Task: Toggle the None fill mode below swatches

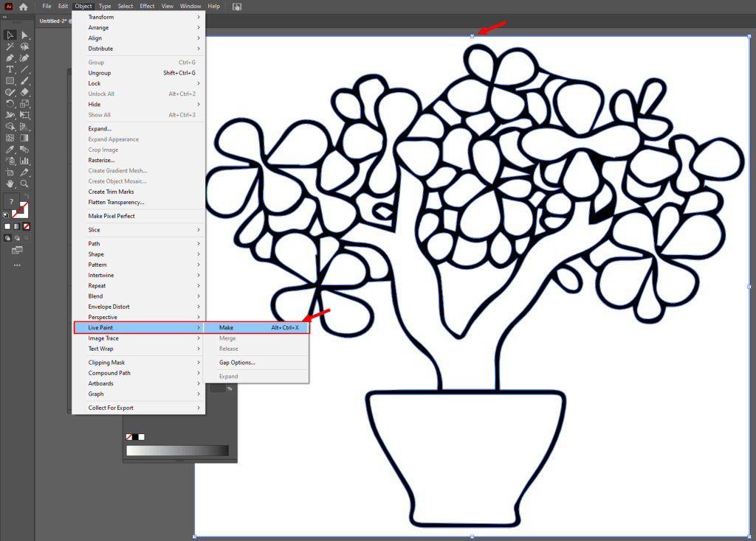Action: (27, 226)
